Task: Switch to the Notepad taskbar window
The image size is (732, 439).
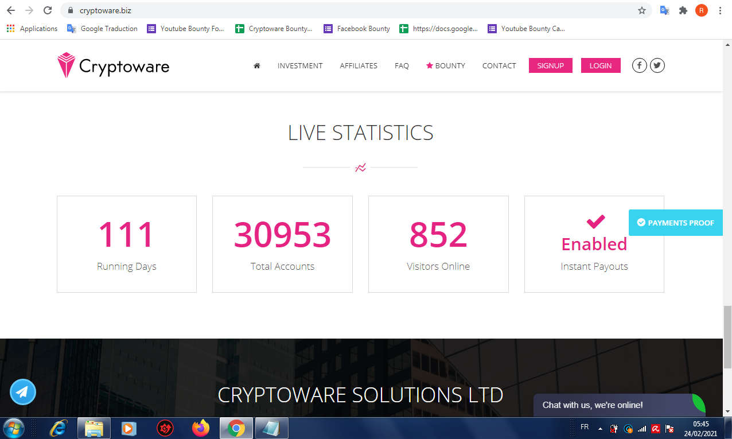Action: coord(271,428)
